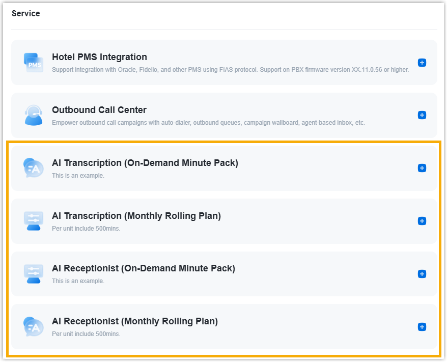The height and width of the screenshot is (362, 447).
Task: Click the Hotel PMS Integration icon
Action: pyautogui.click(x=34, y=62)
